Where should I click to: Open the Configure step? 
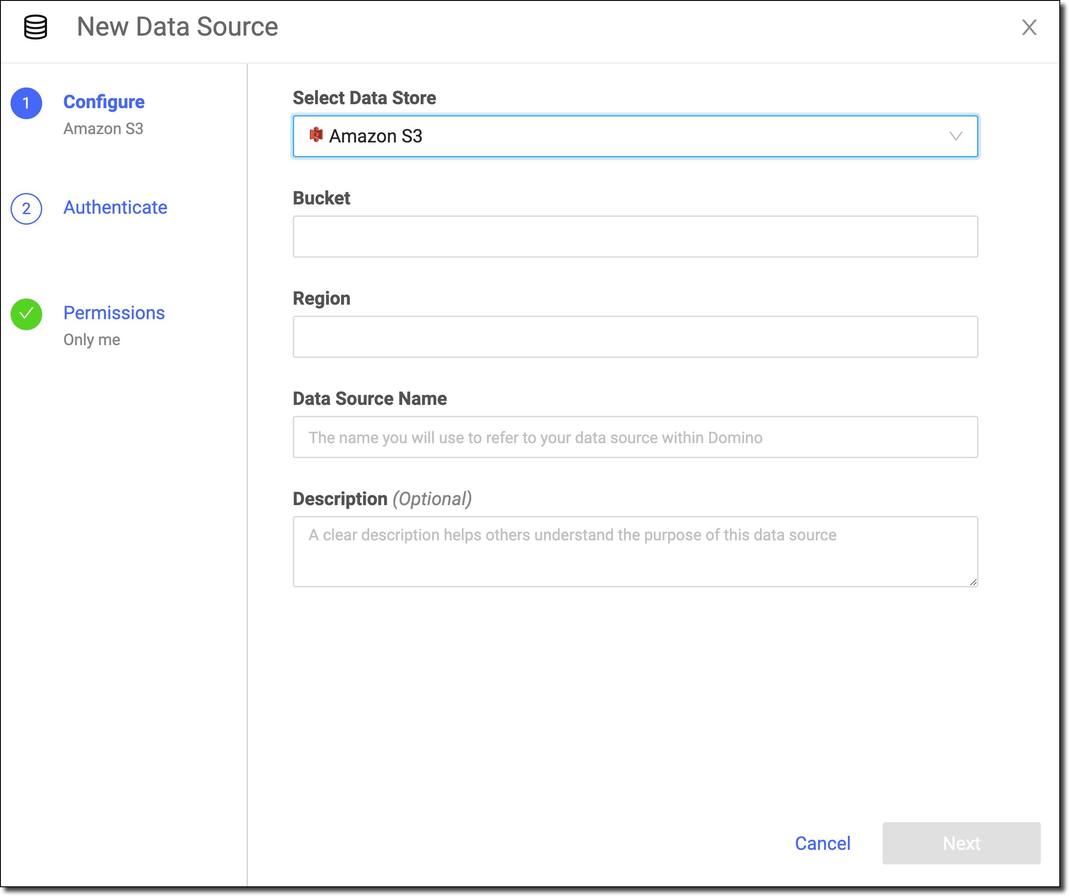click(x=104, y=102)
